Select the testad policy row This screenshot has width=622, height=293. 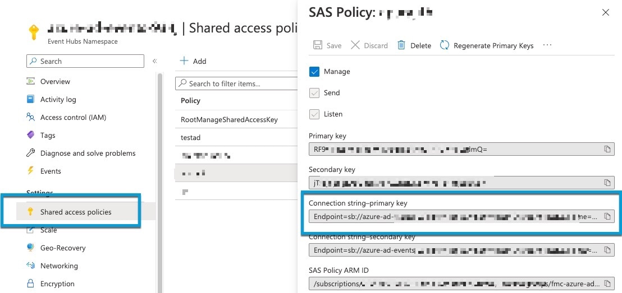click(x=236, y=137)
